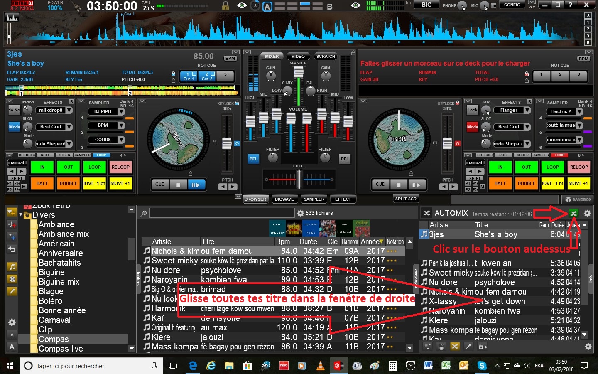
Task: Open browser options gear in left sidebar
Action: 12,322
